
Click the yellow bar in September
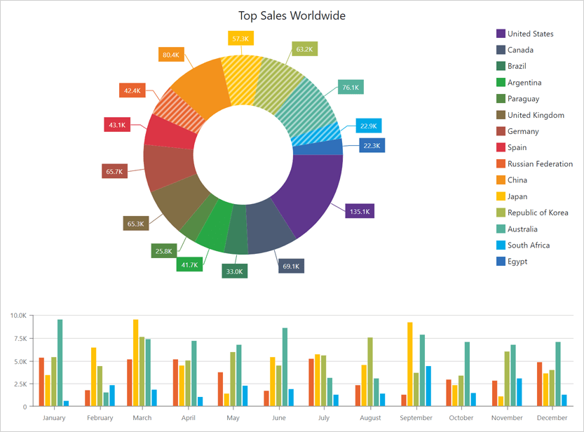(x=409, y=361)
